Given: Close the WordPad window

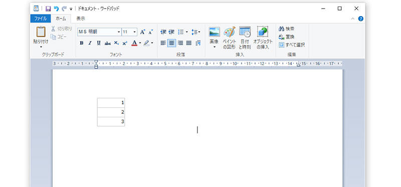Looking at the screenshot, I should pyautogui.click(x=356, y=9).
